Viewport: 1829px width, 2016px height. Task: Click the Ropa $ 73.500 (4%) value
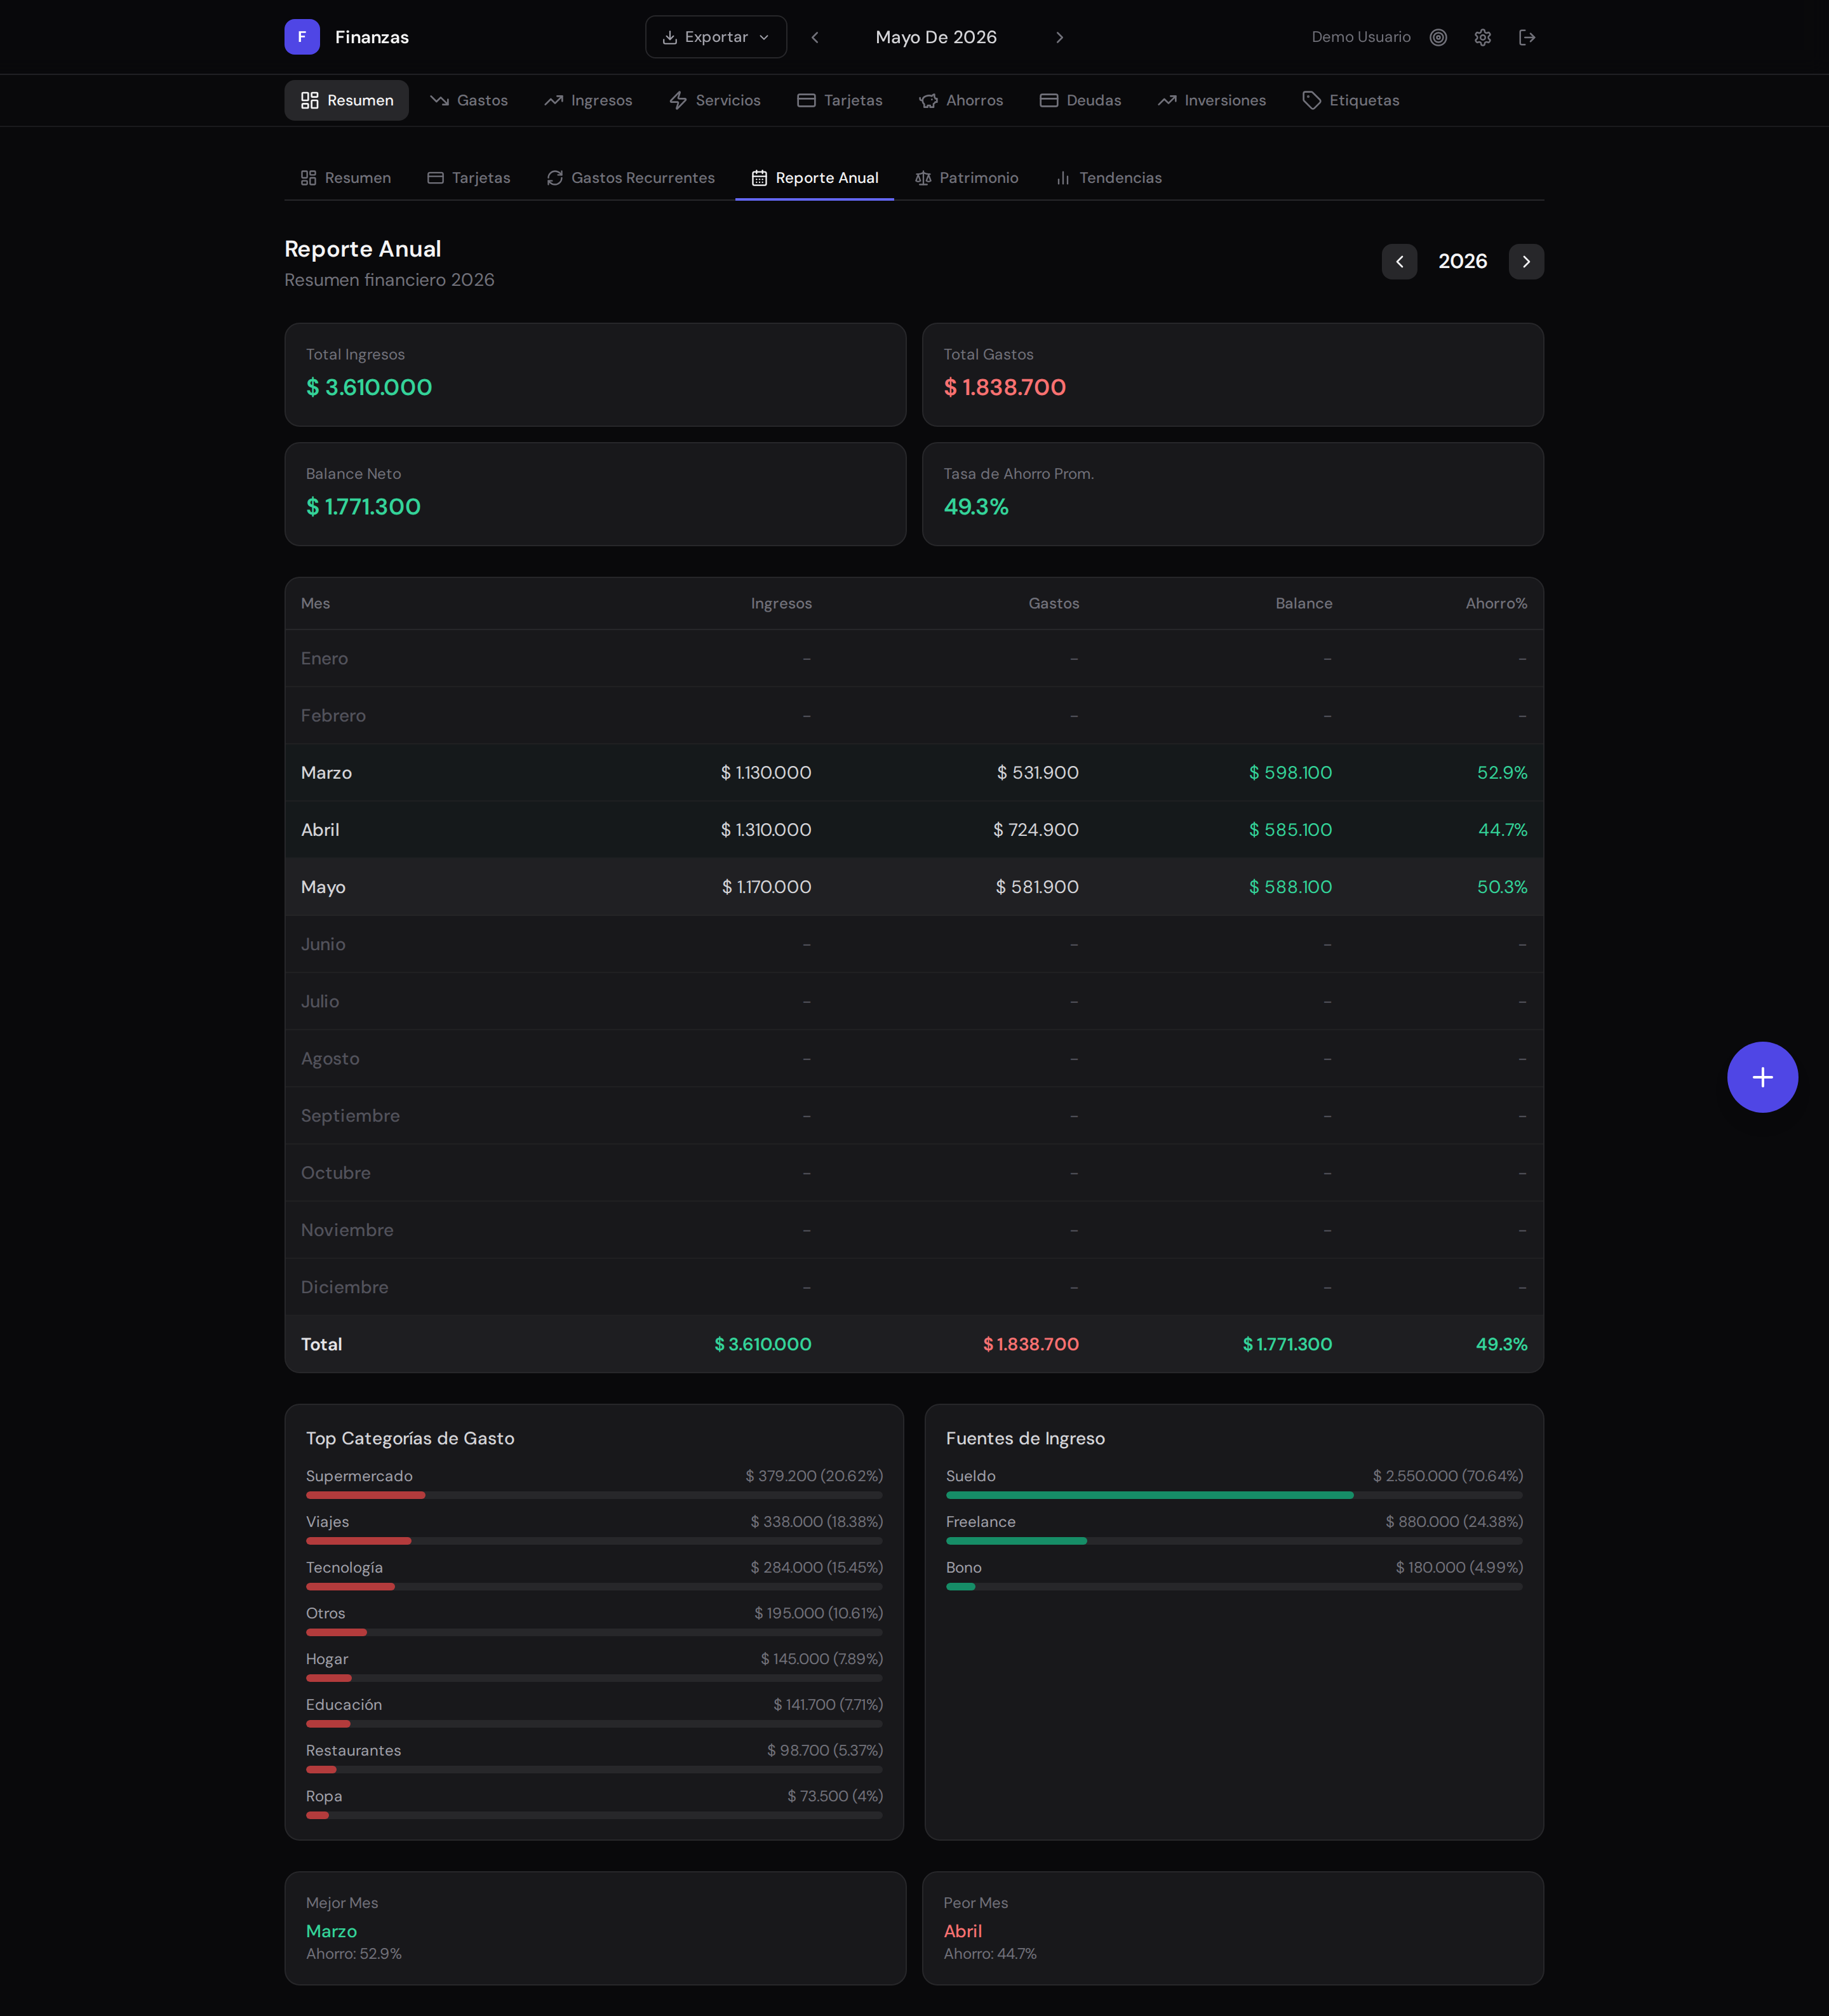(x=835, y=1796)
